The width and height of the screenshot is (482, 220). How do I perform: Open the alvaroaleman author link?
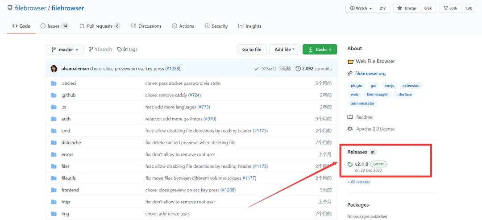(75, 69)
